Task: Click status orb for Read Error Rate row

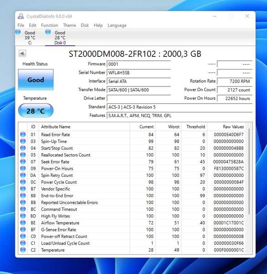Action: pos(23,134)
